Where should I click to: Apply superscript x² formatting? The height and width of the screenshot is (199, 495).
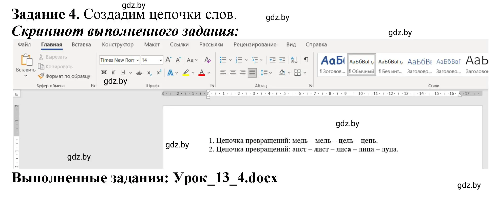[159, 72]
